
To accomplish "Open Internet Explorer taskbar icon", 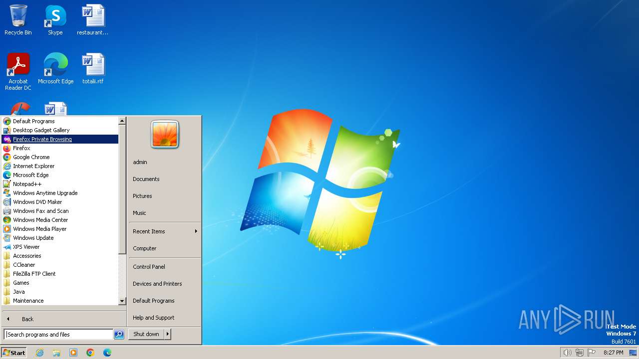I will pyautogui.click(x=39, y=353).
